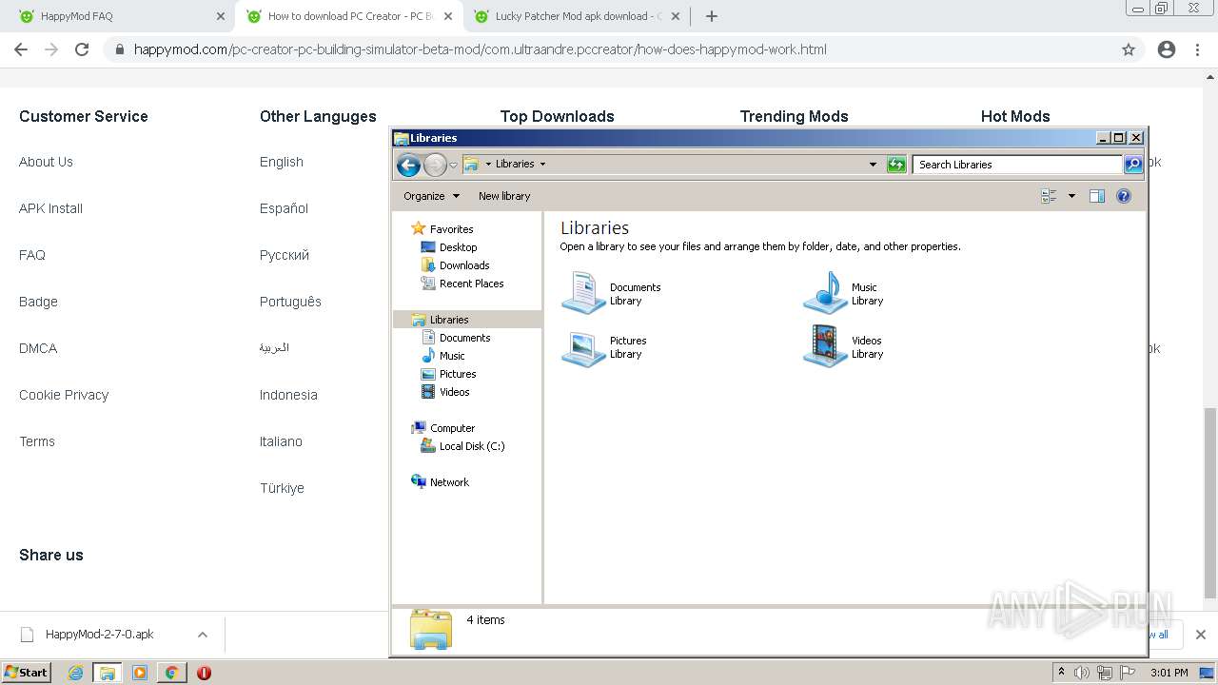The width and height of the screenshot is (1218, 685).
Task: Click the Back arrow in Libraries window
Action: click(x=408, y=166)
